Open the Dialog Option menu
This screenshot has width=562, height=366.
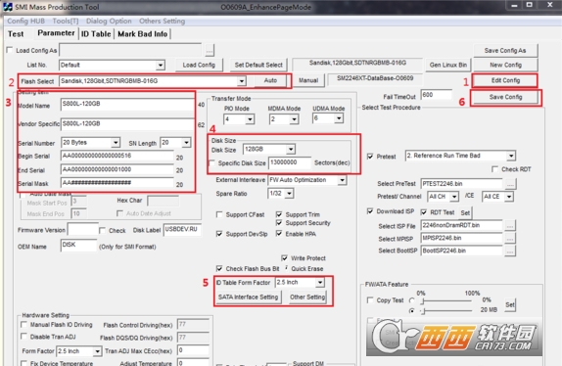click(109, 22)
